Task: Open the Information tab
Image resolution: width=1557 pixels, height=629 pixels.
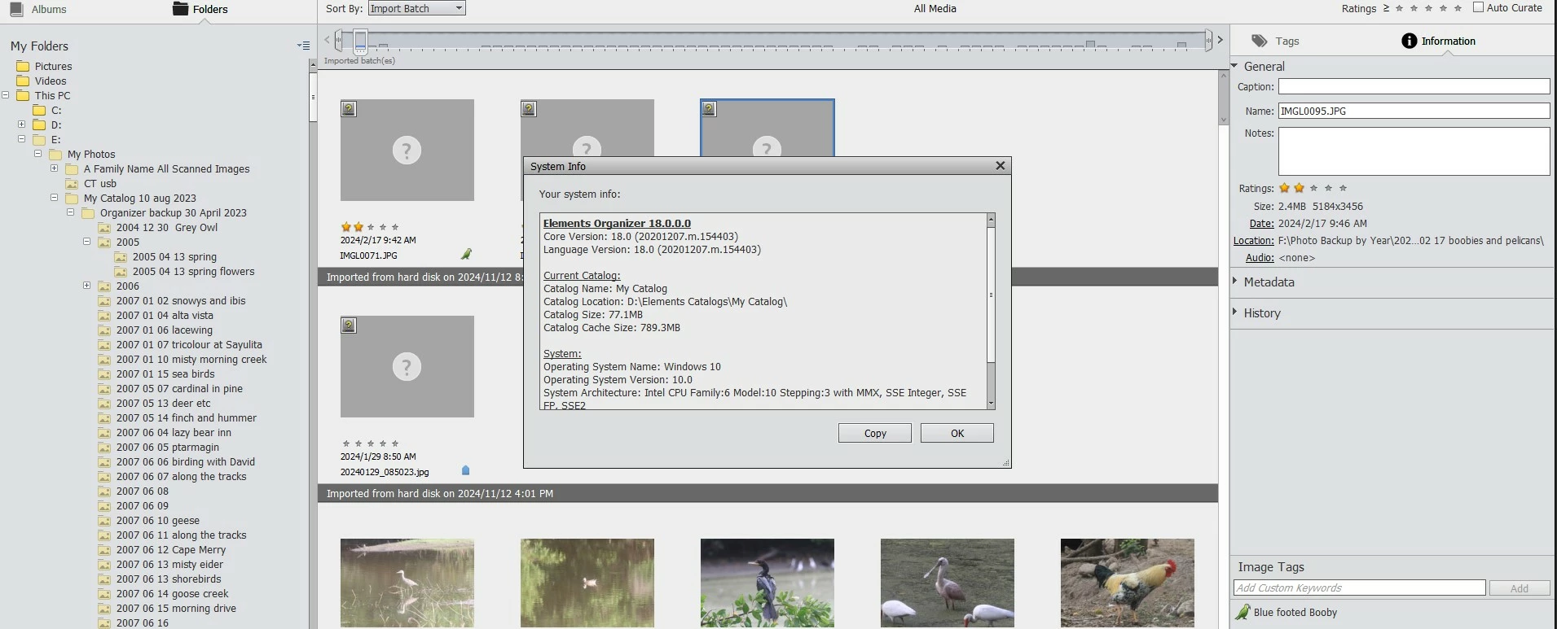Action: tap(1438, 41)
